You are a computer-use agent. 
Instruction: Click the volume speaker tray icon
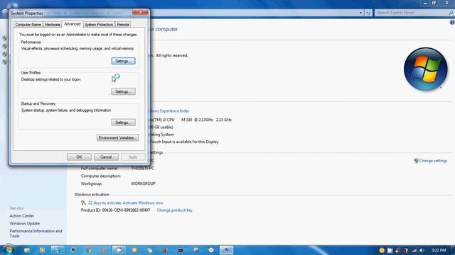[x=422, y=250]
